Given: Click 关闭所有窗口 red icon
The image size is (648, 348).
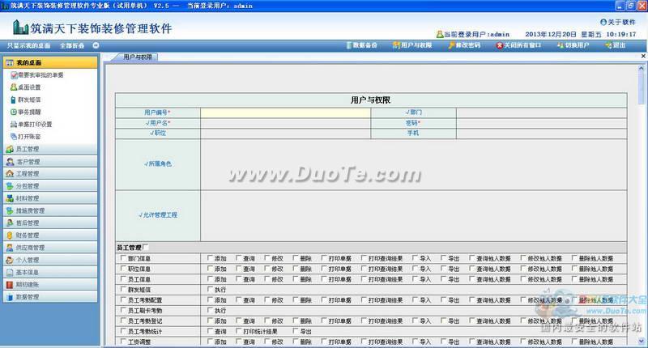Looking at the screenshot, I should pos(500,45).
